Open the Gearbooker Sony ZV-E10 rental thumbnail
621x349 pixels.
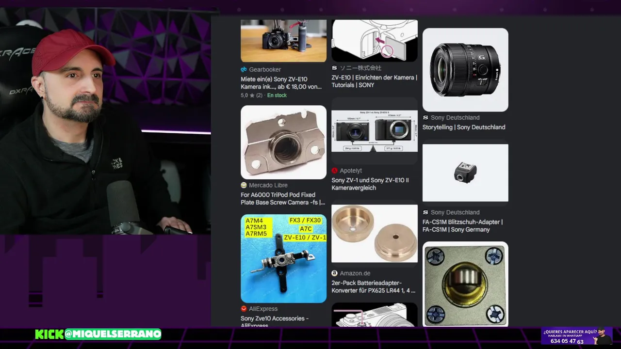pyautogui.click(x=283, y=41)
